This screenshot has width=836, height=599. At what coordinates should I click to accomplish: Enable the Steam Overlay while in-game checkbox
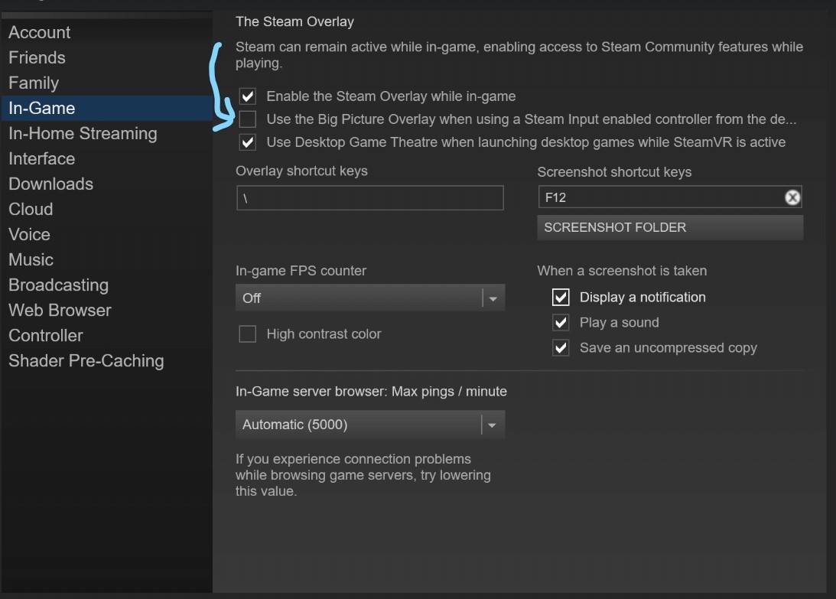click(x=247, y=96)
